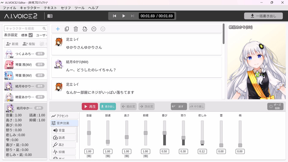This screenshot has width=288, height=162.
Task: Select the line んー、どうしたのレイちゃん？
Action: pos(137,67)
